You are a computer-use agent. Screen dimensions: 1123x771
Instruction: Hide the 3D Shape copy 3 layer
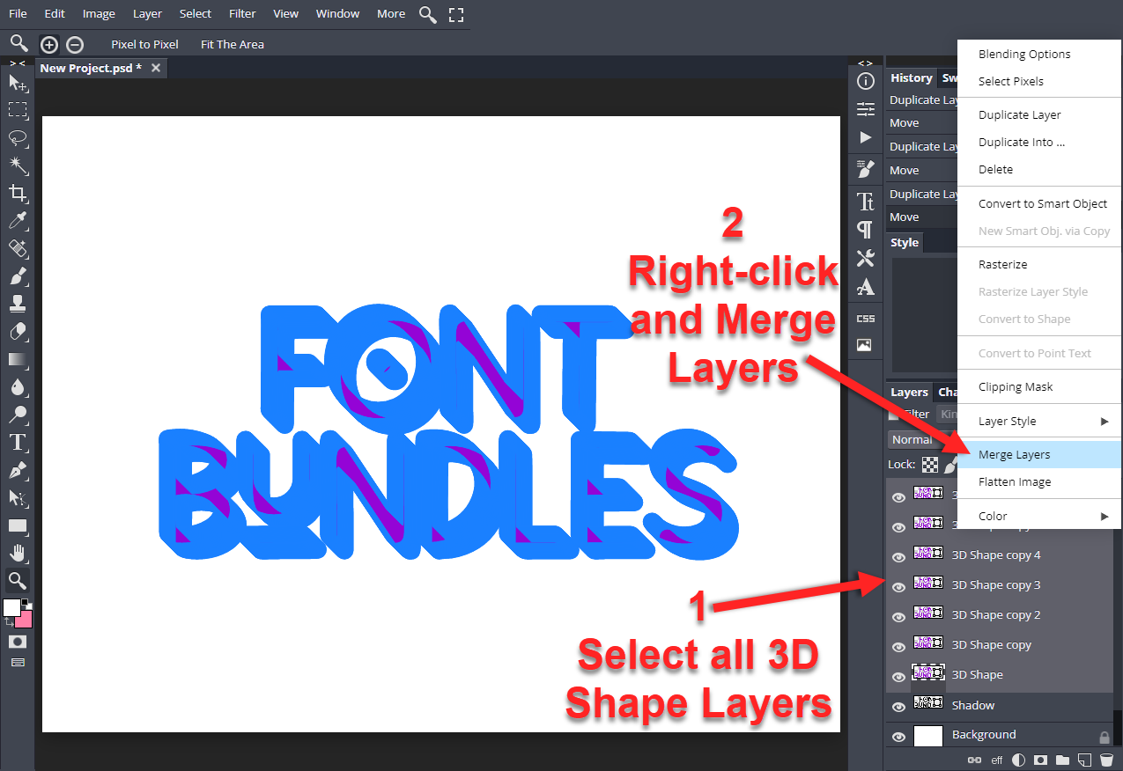tap(898, 587)
